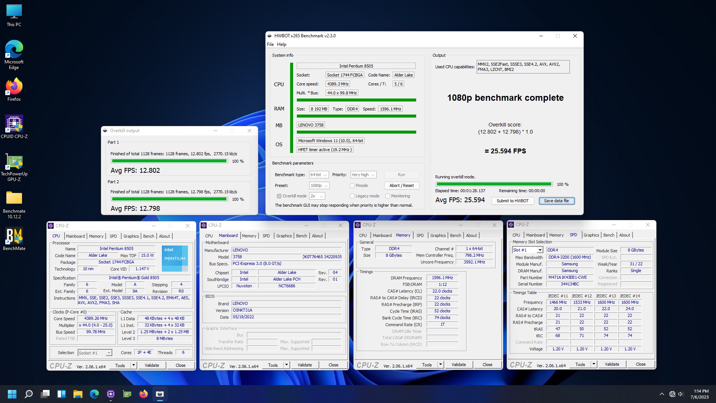The width and height of the screenshot is (716, 403).
Task: Open Benchmate 10.12.2 folder on desktop
Action: pos(14,204)
